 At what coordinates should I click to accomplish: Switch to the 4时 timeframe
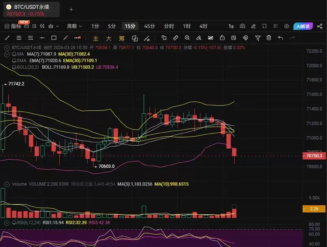tap(203, 26)
